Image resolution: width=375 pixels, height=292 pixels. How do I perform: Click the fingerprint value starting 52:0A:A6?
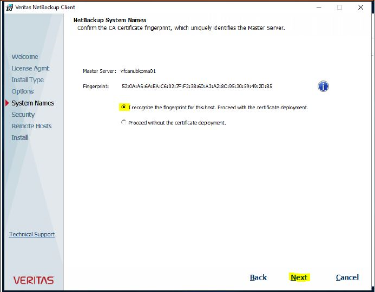[197, 87]
